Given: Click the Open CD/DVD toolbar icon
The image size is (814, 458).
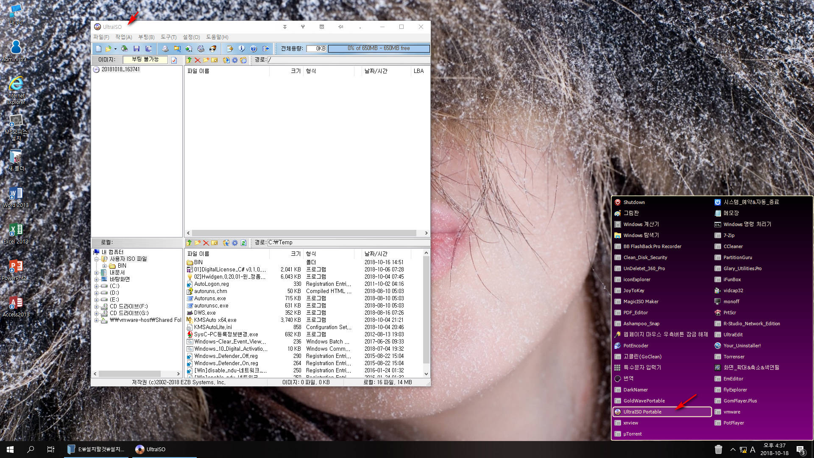Looking at the screenshot, I should (124, 49).
